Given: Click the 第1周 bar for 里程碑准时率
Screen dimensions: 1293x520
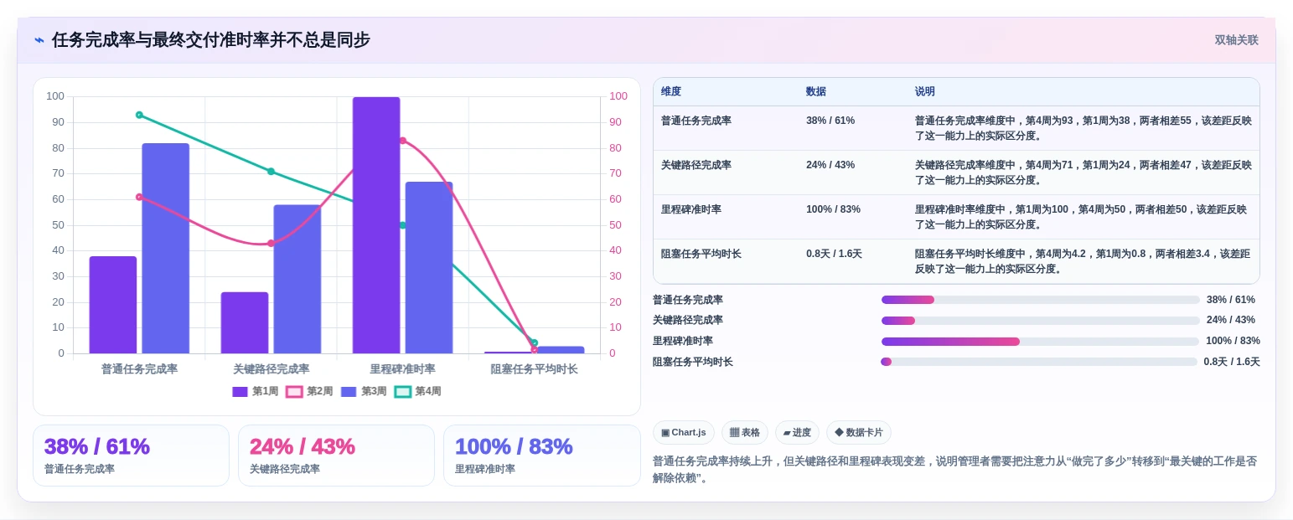Looking at the screenshot, I should point(376,225).
